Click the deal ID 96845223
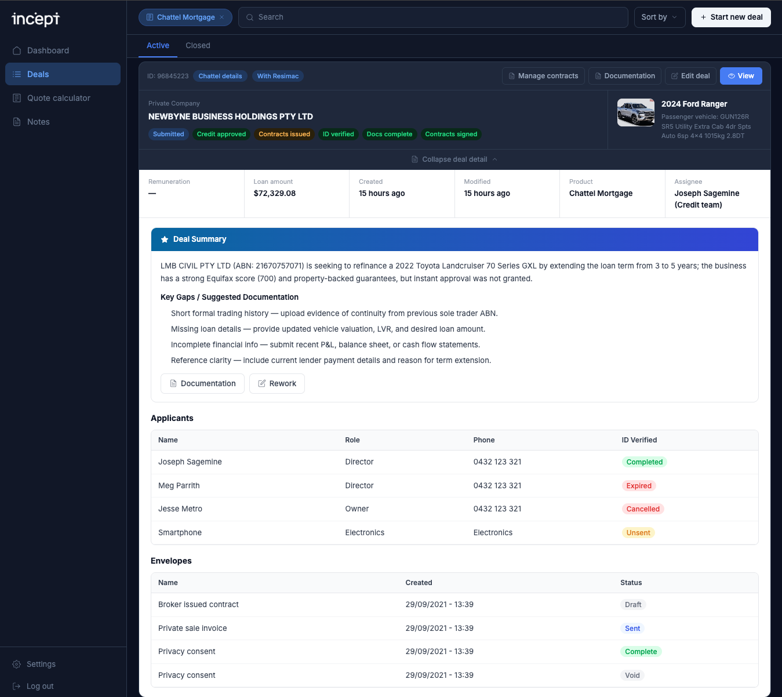 click(x=168, y=76)
